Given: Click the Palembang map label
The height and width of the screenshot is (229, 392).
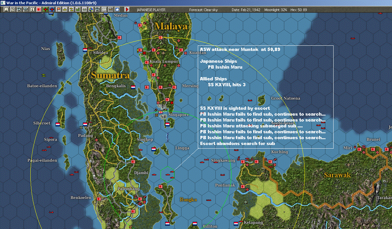Looking at the screenshot, I should pyautogui.click(x=129, y=189).
